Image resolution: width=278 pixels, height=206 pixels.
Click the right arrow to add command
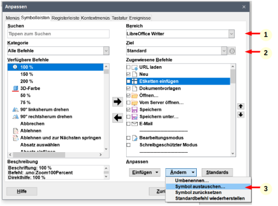coord(118,102)
